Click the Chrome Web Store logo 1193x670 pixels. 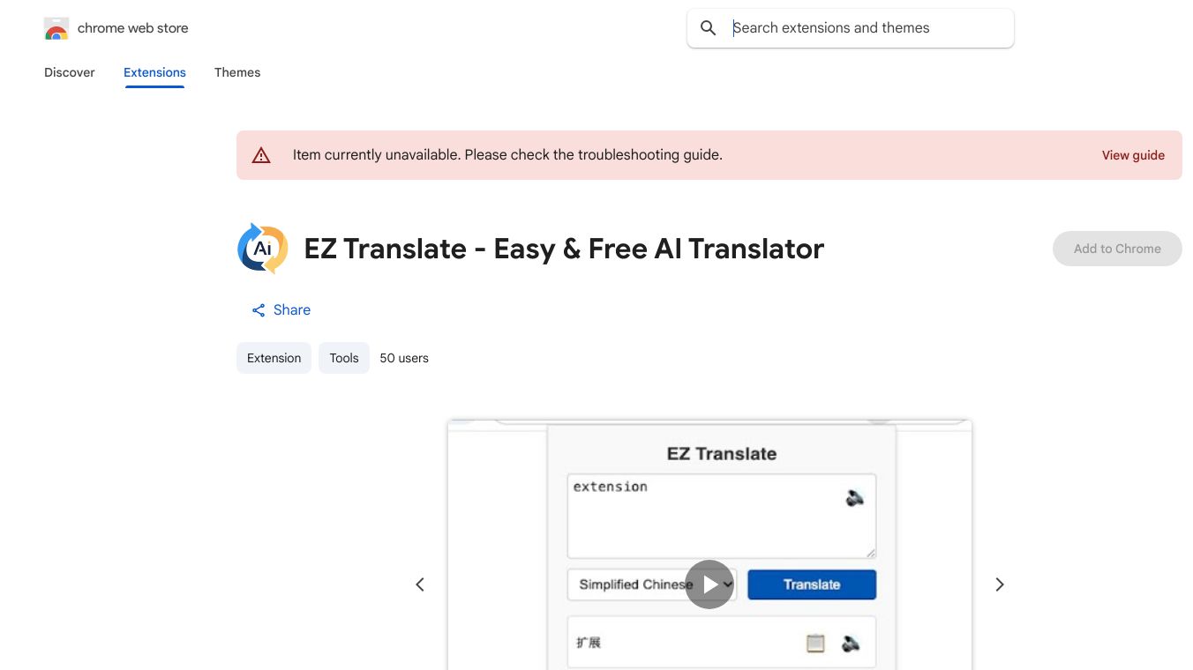pos(56,29)
